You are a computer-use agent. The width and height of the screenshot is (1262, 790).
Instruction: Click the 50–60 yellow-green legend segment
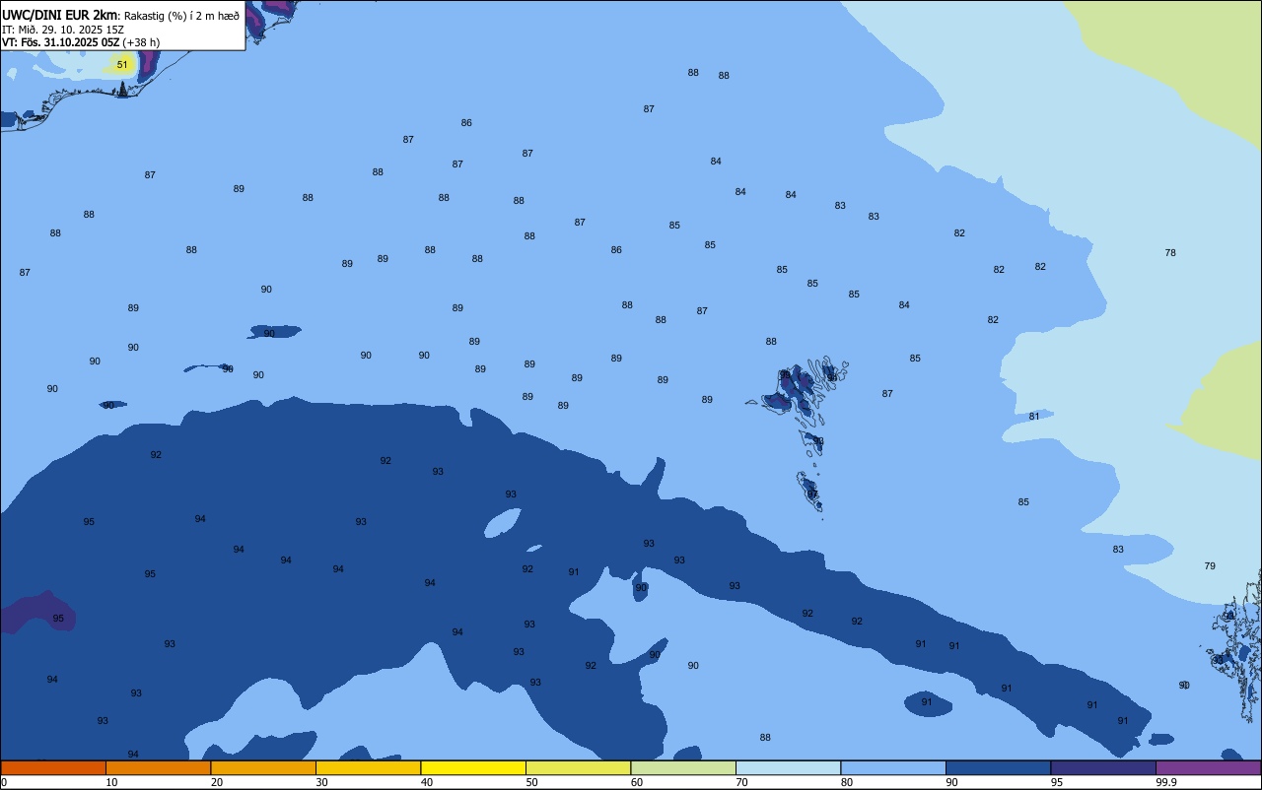[578, 767]
